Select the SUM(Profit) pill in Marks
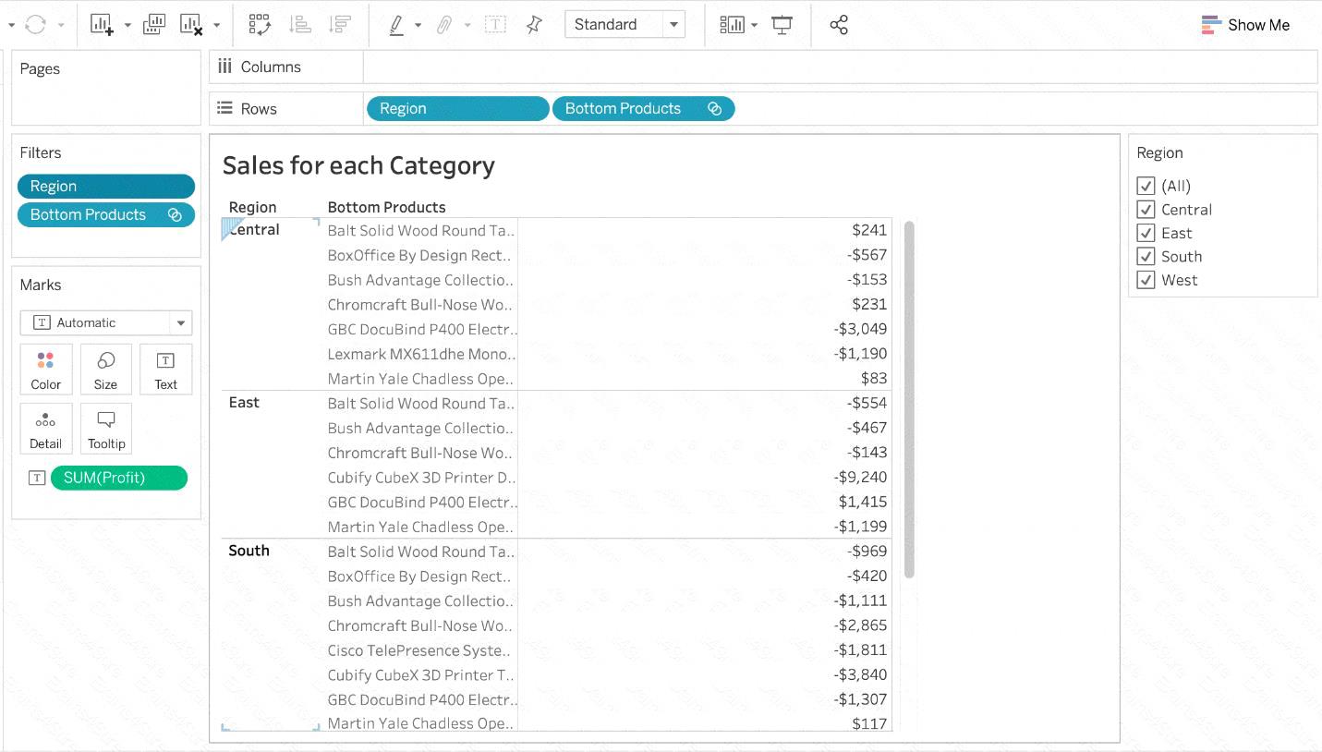Screen dimensions: 1322x752 pos(119,478)
